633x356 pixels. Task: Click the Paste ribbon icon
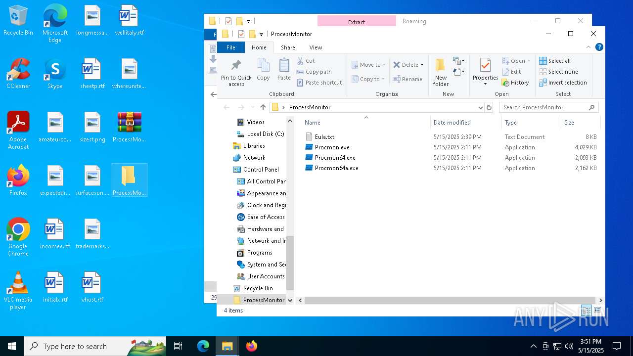pos(284,69)
